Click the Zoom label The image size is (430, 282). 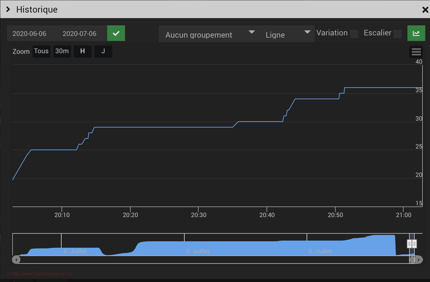21,52
